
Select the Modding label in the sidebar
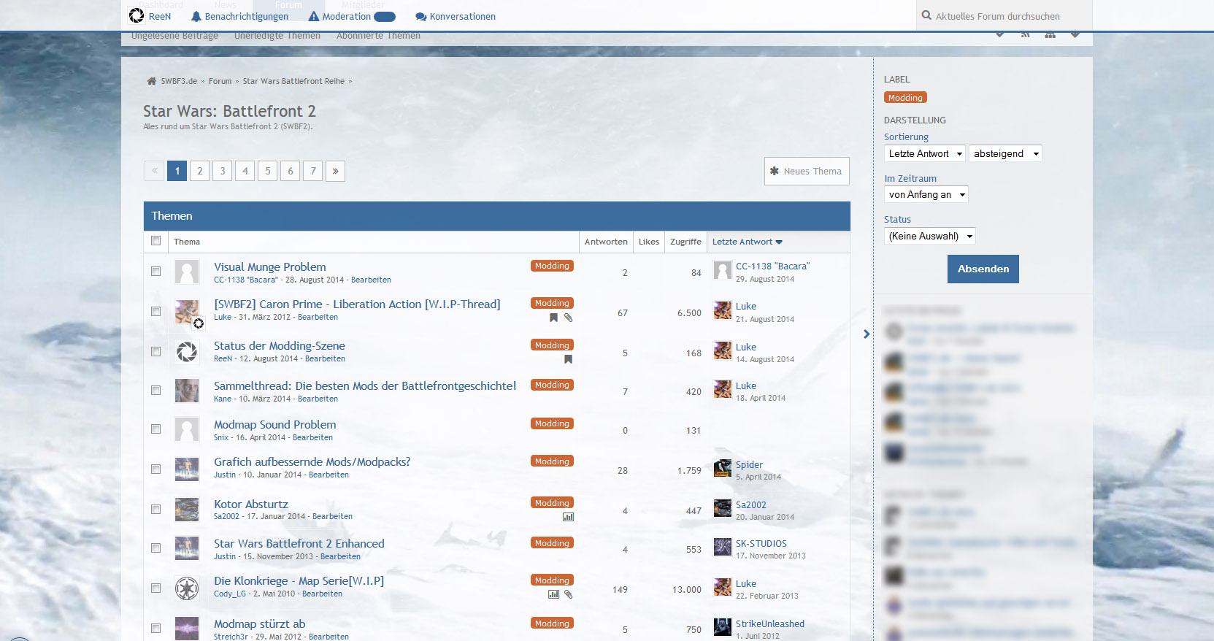point(905,98)
